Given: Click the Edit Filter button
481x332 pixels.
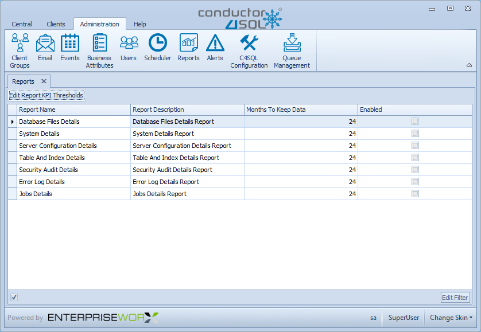Looking at the screenshot, I should click(x=455, y=298).
